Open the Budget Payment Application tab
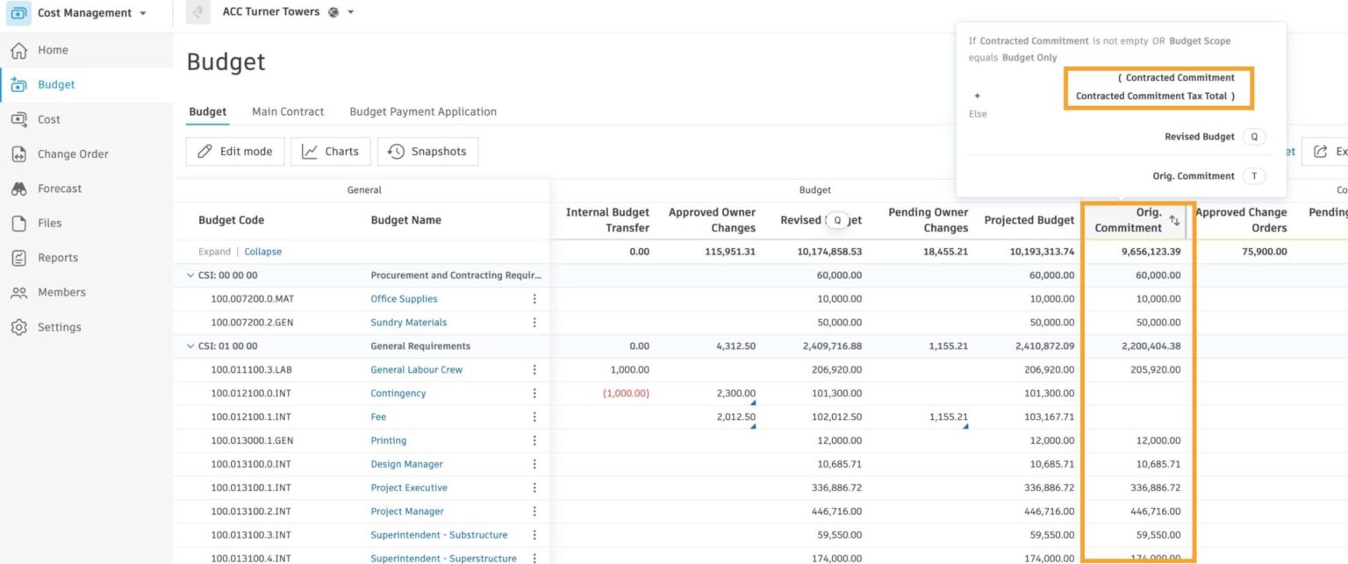This screenshot has height=564, width=1348. tap(423, 111)
